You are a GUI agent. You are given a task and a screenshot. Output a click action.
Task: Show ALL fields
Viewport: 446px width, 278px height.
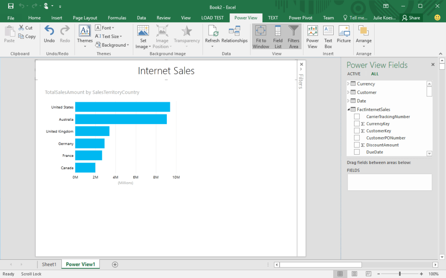pos(375,74)
